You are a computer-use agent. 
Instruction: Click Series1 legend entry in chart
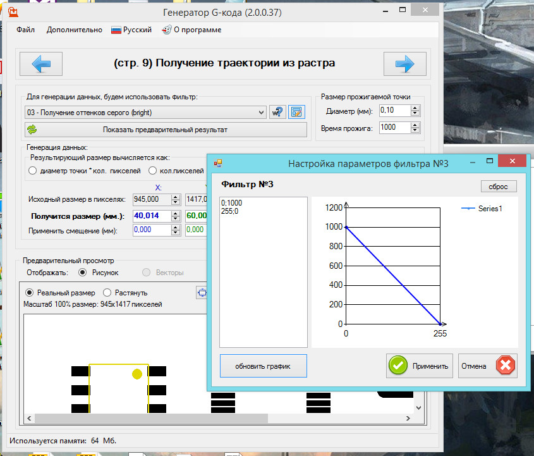[x=482, y=208]
